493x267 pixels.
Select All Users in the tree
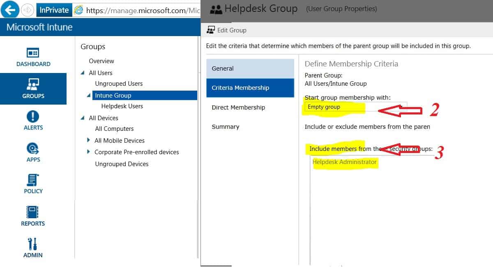(x=101, y=73)
